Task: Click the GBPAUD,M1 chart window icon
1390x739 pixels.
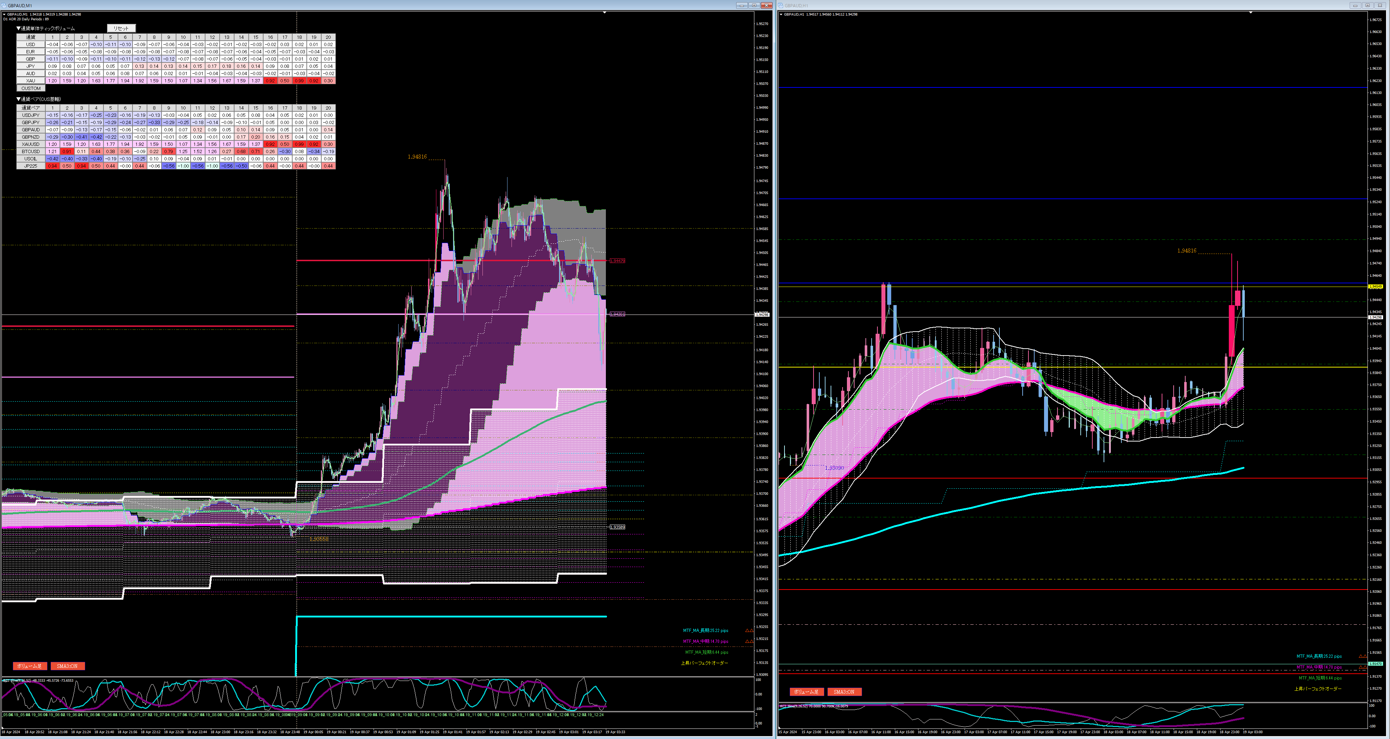Action: [4, 5]
